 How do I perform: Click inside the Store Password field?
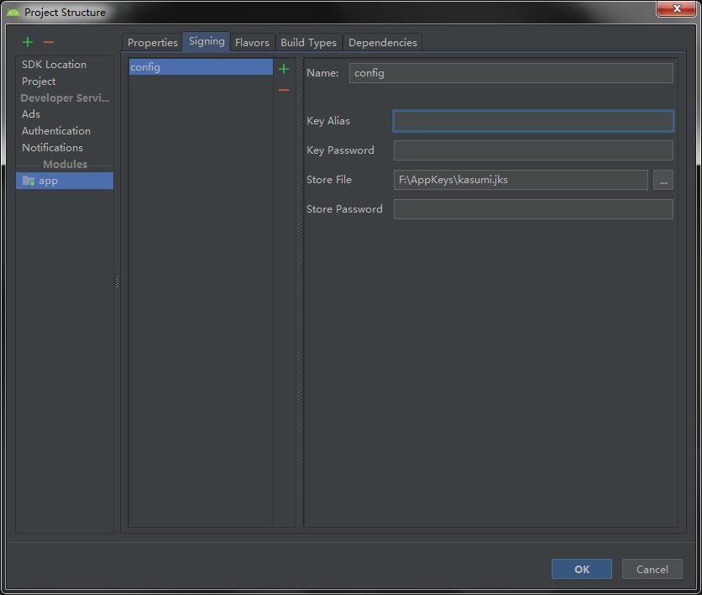click(x=533, y=208)
